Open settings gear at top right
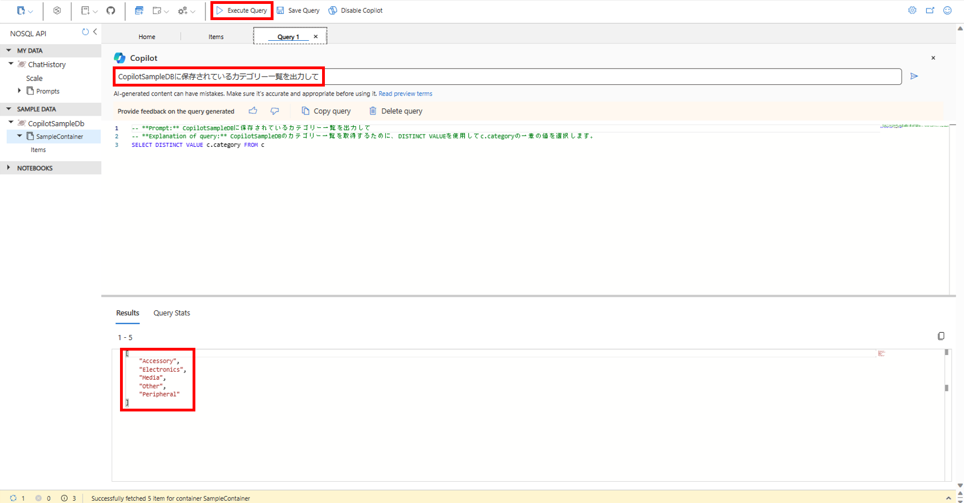Viewport: 964px width, 503px height. point(912,10)
